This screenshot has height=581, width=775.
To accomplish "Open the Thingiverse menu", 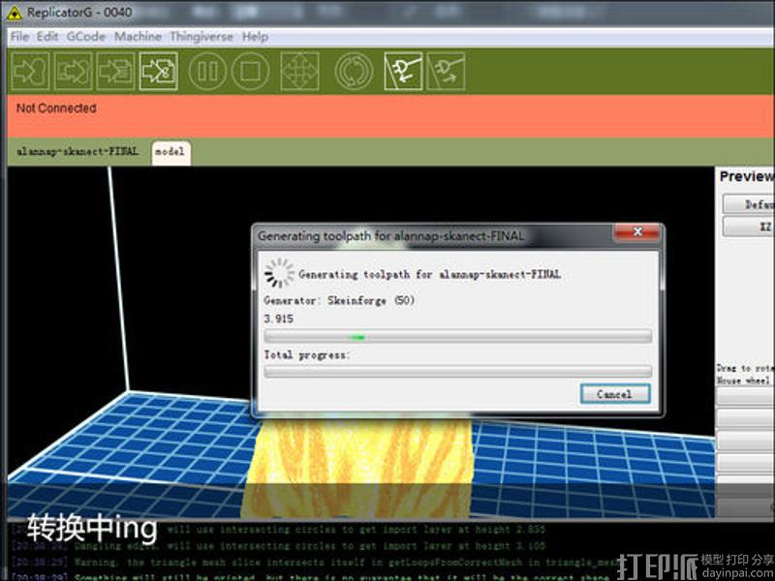I will pos(201,36).
